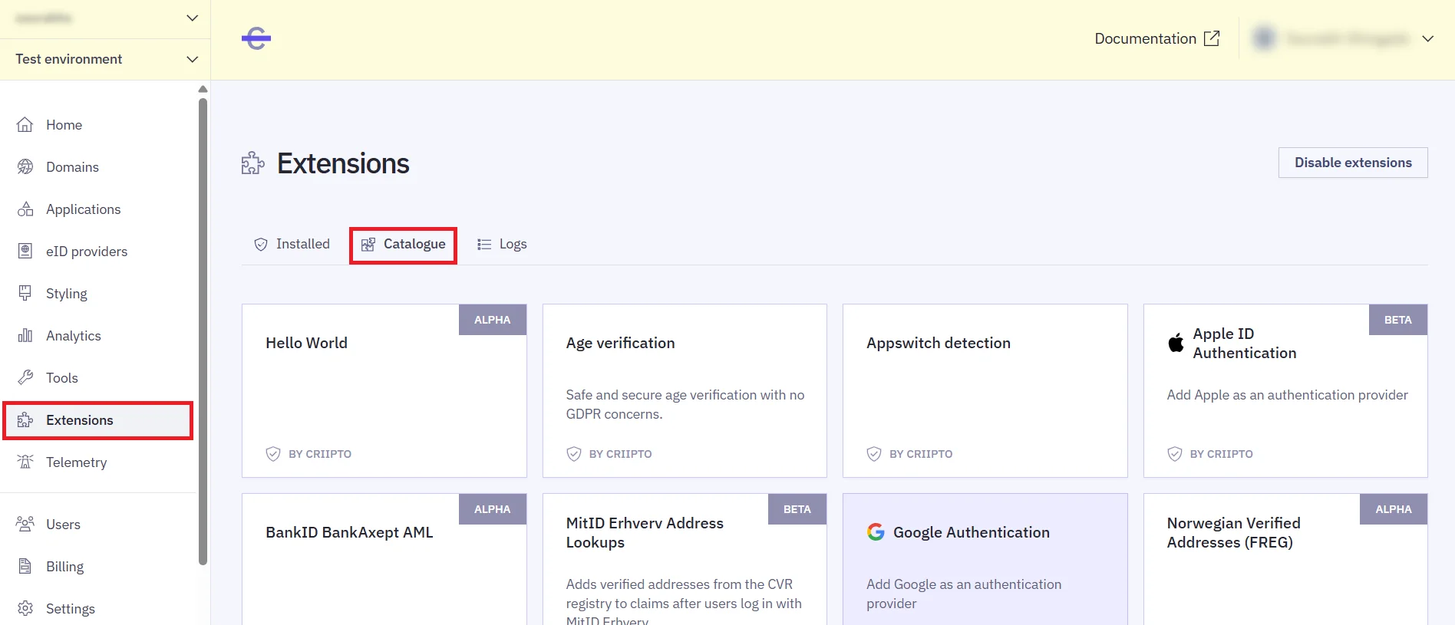Expand the user account menu chevron
The height and width of the screenshot is (625, 1455).
(1427, 38)
